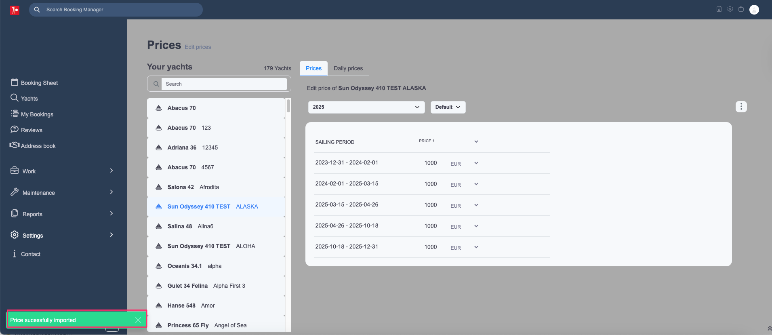This screenshot has height=335, width=772.
Task: Click the 1000 price for 2025-03-15 - 2025-04-26
Action: [x=430, y=205]
